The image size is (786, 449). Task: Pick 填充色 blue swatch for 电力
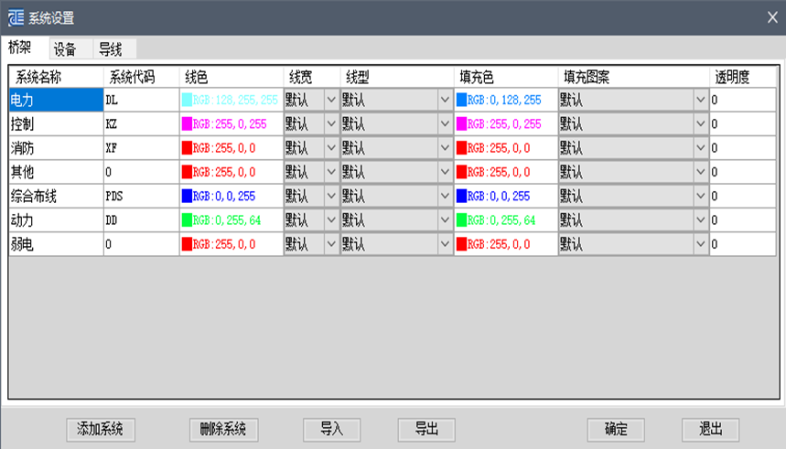tap(462, 100)
